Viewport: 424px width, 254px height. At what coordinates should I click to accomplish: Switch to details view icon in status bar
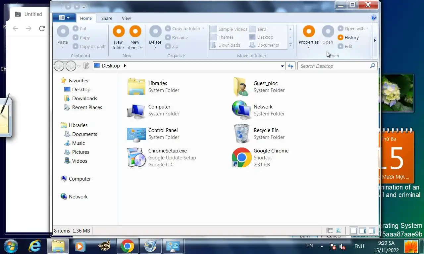329,231
